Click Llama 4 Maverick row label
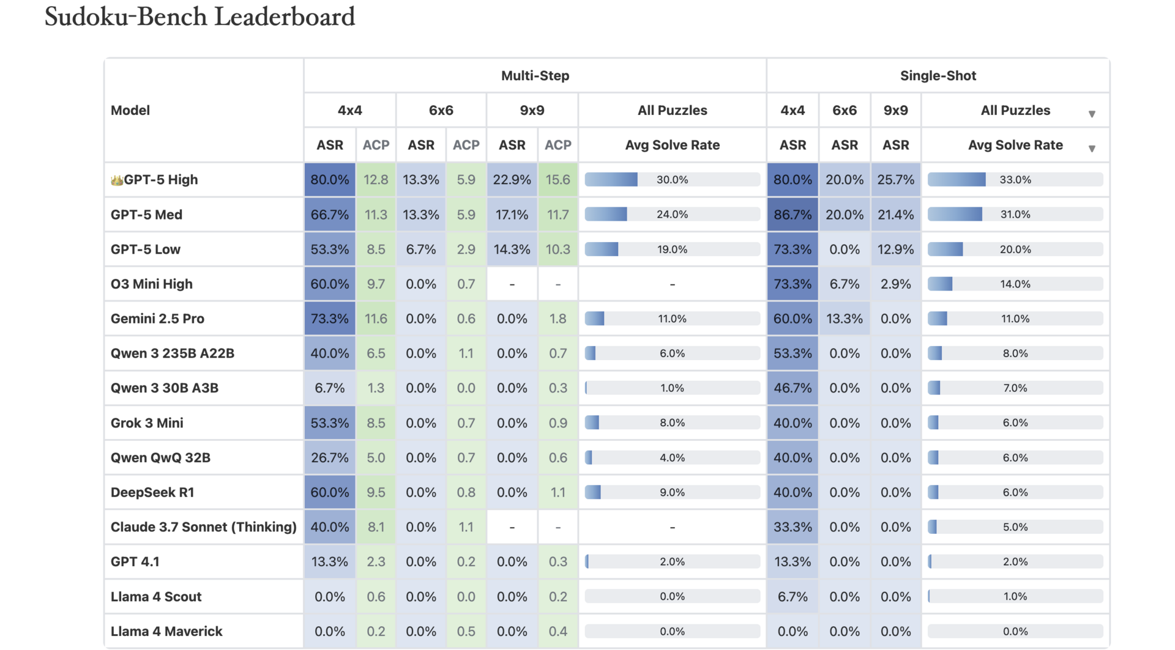This screenshot has height=650, width=1175. 166,632
